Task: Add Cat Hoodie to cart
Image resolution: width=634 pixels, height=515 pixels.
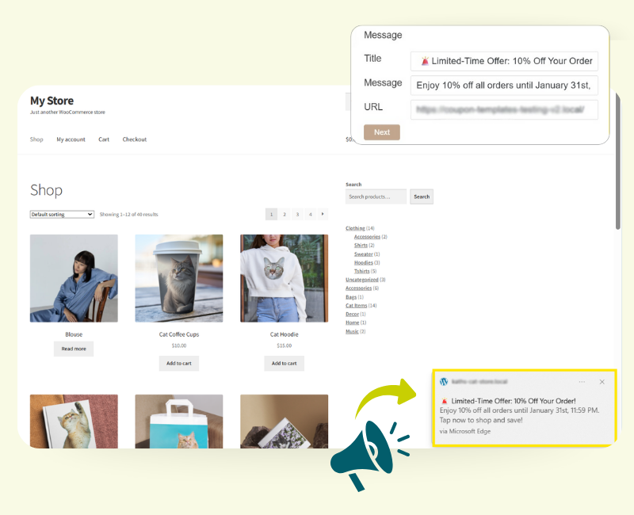Action: tap(284, 363)
